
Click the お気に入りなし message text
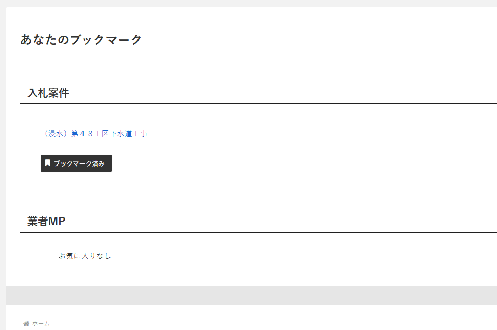coord(85,256)
